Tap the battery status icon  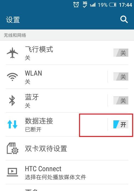[x=113, y=5]
